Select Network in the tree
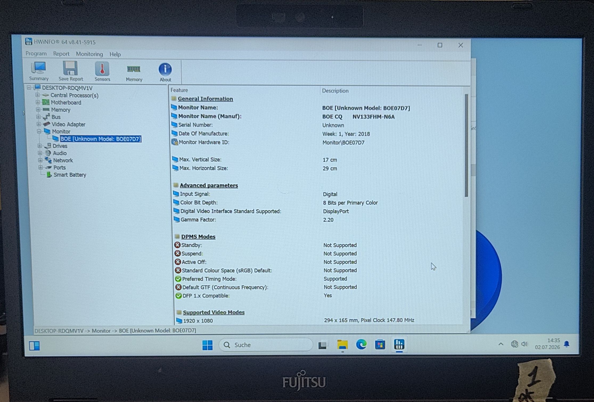 (63, 160)
